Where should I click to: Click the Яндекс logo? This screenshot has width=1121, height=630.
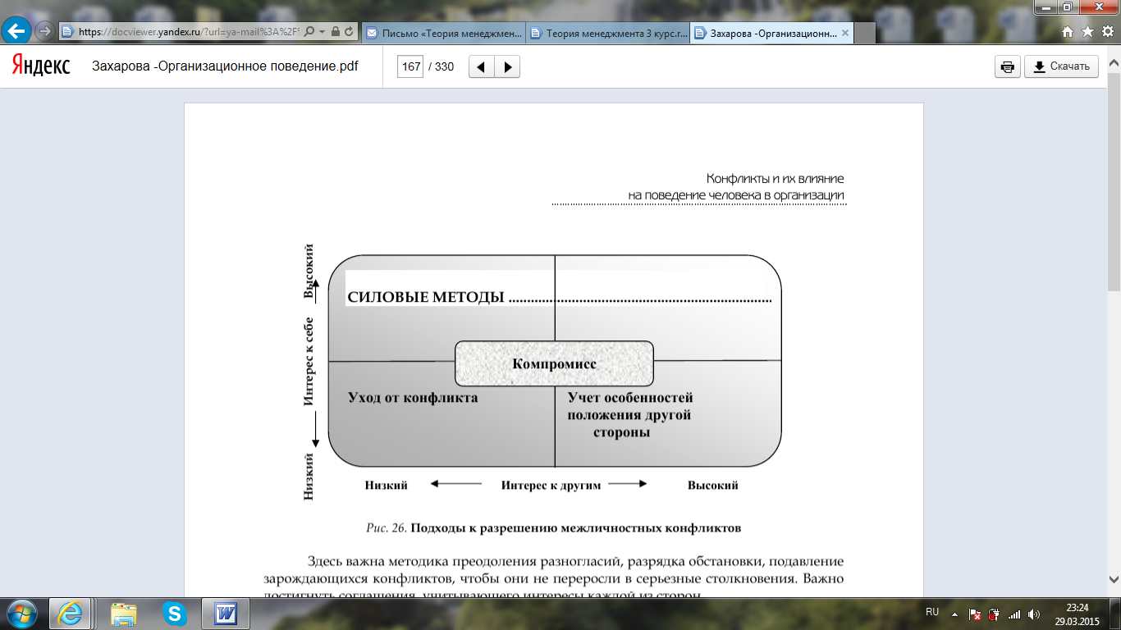[x=41, y=66]
